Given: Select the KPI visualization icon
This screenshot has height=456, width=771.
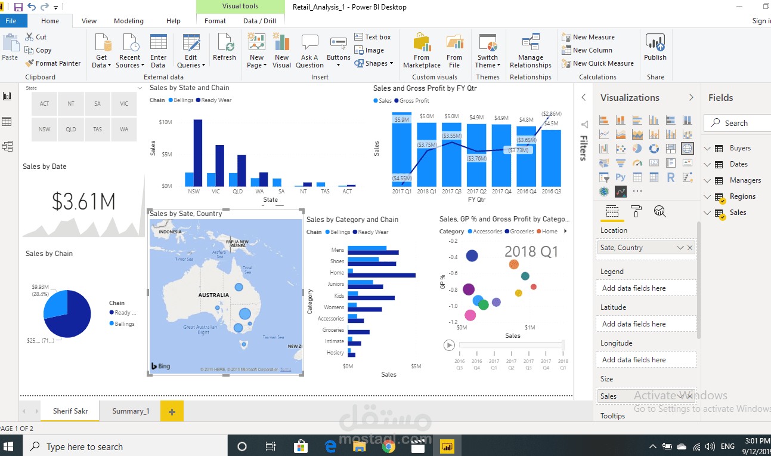Looking at the screenshot, I should point(688,163).
